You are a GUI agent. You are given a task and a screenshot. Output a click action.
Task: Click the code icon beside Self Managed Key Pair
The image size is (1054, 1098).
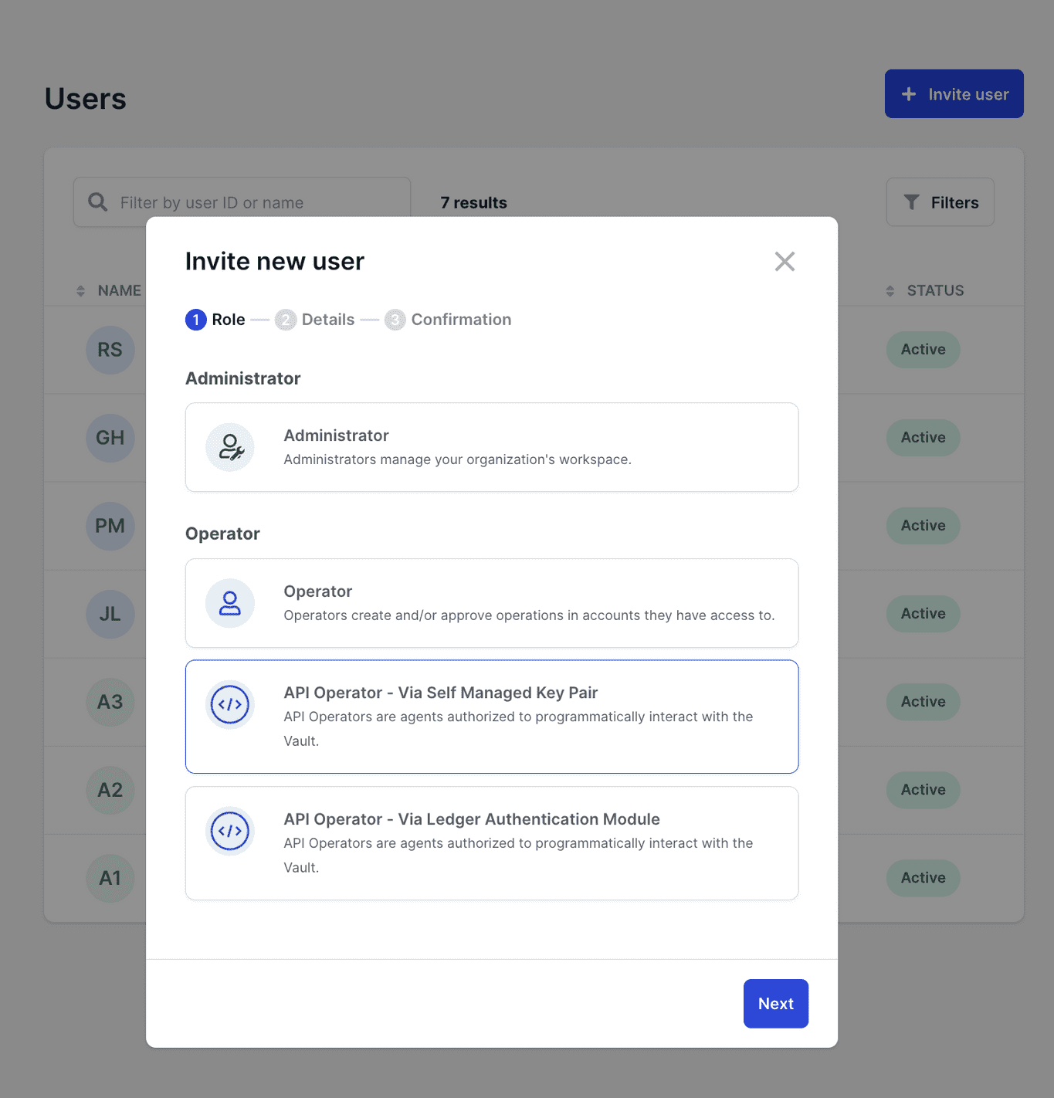[x=229, y=704]
